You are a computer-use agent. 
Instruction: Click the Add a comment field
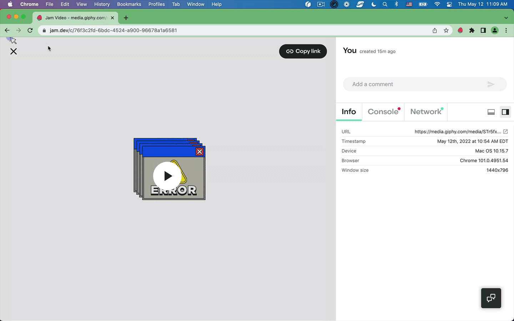point(425,84)
